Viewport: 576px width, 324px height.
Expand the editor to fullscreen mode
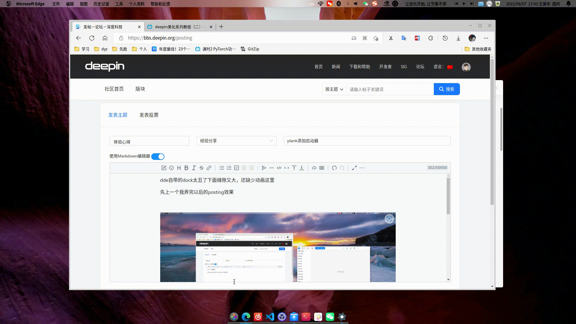click(x=354, y=168)
